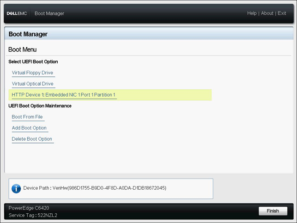Click the Boot Manager title in header bar
The image size is (297, 223).
pos(49,13)
